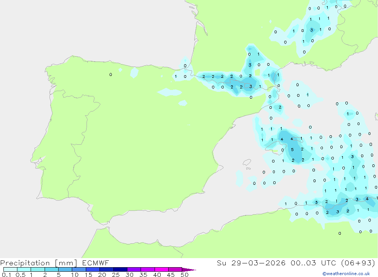Click the '40' legend label

157,275
